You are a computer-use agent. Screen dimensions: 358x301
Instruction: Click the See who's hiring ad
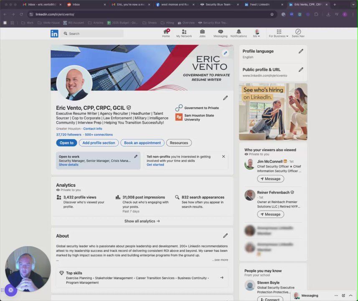273,112
